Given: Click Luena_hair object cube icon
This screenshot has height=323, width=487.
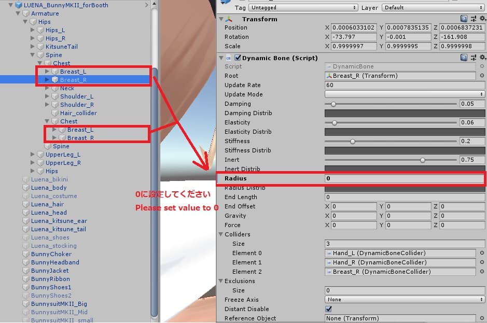Looking at the screenshot, I should pos(26,204).
